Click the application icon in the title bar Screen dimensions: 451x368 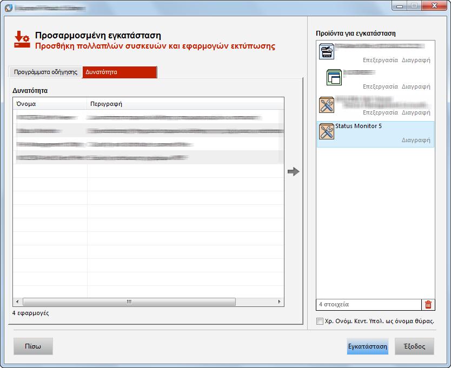pyautogui.click(x=9, y=8)
